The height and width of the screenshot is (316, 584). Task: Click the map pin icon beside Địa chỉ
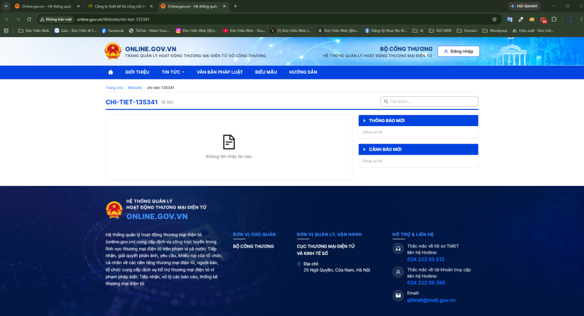[x=299, y=264]
